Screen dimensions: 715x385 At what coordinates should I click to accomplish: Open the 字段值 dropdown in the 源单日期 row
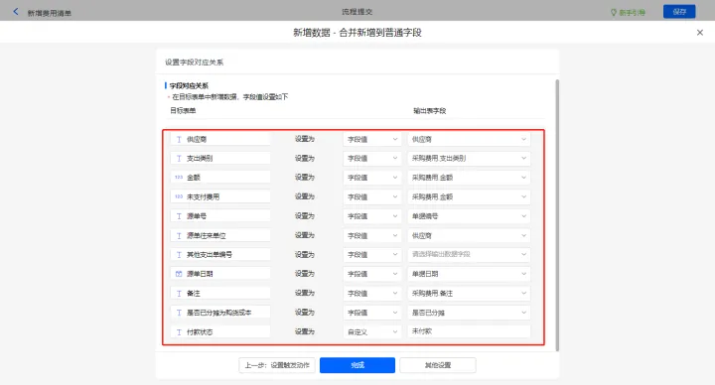click(372, 274)
